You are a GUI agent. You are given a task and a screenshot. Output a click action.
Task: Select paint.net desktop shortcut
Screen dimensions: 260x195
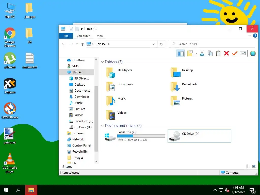[x=10, y=136]
